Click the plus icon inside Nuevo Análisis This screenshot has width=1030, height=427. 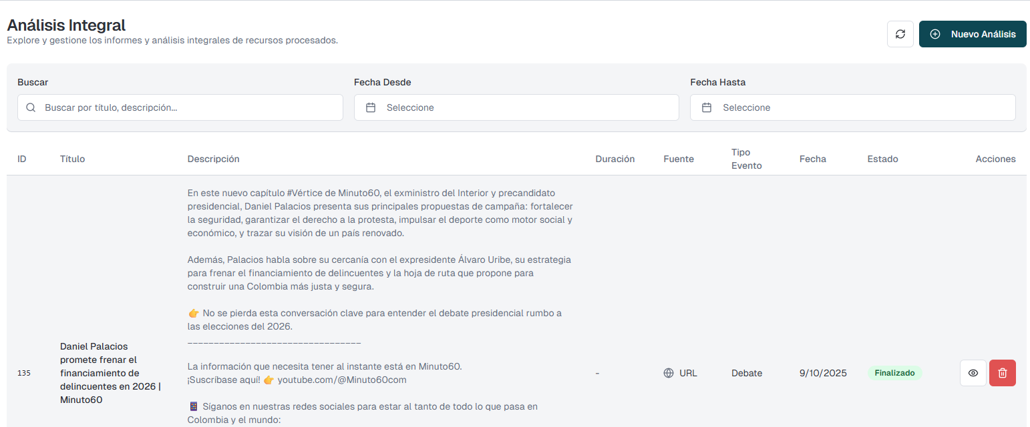tap(935, 34)
